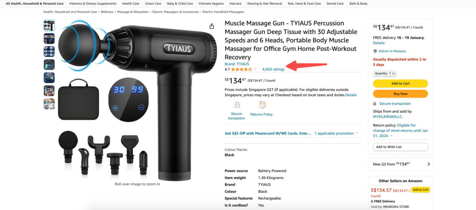Image resolution: width=476 pixels, height=210 pixels.
Task: Expand New (2) from offers arrow
Action: pos(429,164)
